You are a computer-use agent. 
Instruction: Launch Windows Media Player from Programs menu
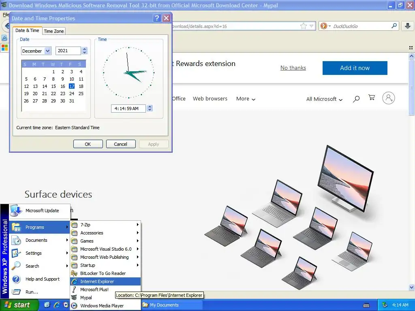(105, 306)
